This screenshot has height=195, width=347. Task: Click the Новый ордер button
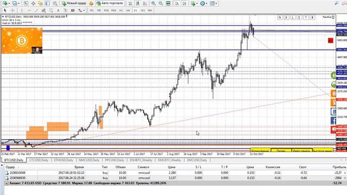tap(74, 3)
